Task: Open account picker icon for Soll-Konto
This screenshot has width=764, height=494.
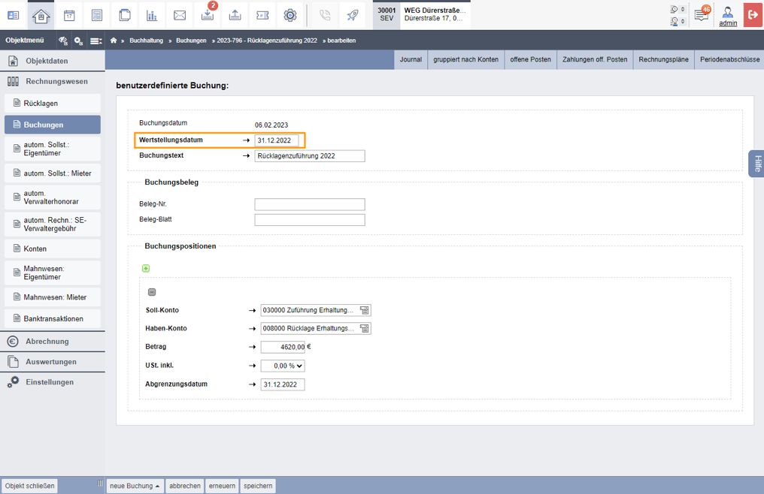Action: [365, 310]
